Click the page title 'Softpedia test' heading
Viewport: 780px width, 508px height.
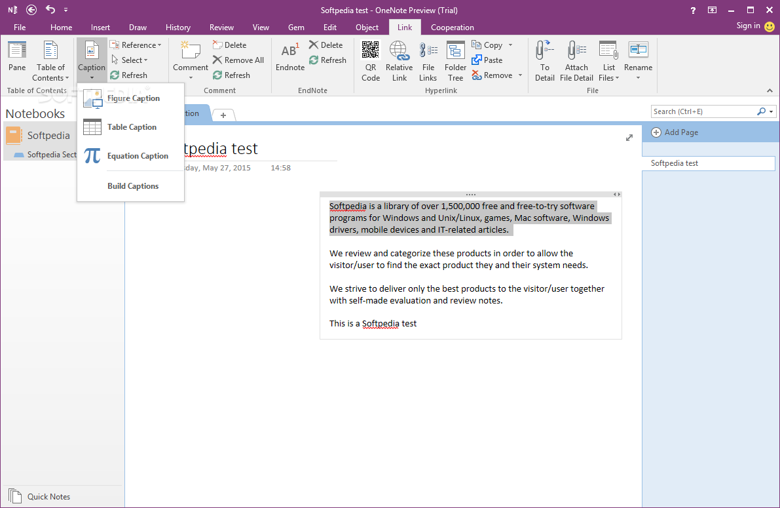[x=221, y=148]
